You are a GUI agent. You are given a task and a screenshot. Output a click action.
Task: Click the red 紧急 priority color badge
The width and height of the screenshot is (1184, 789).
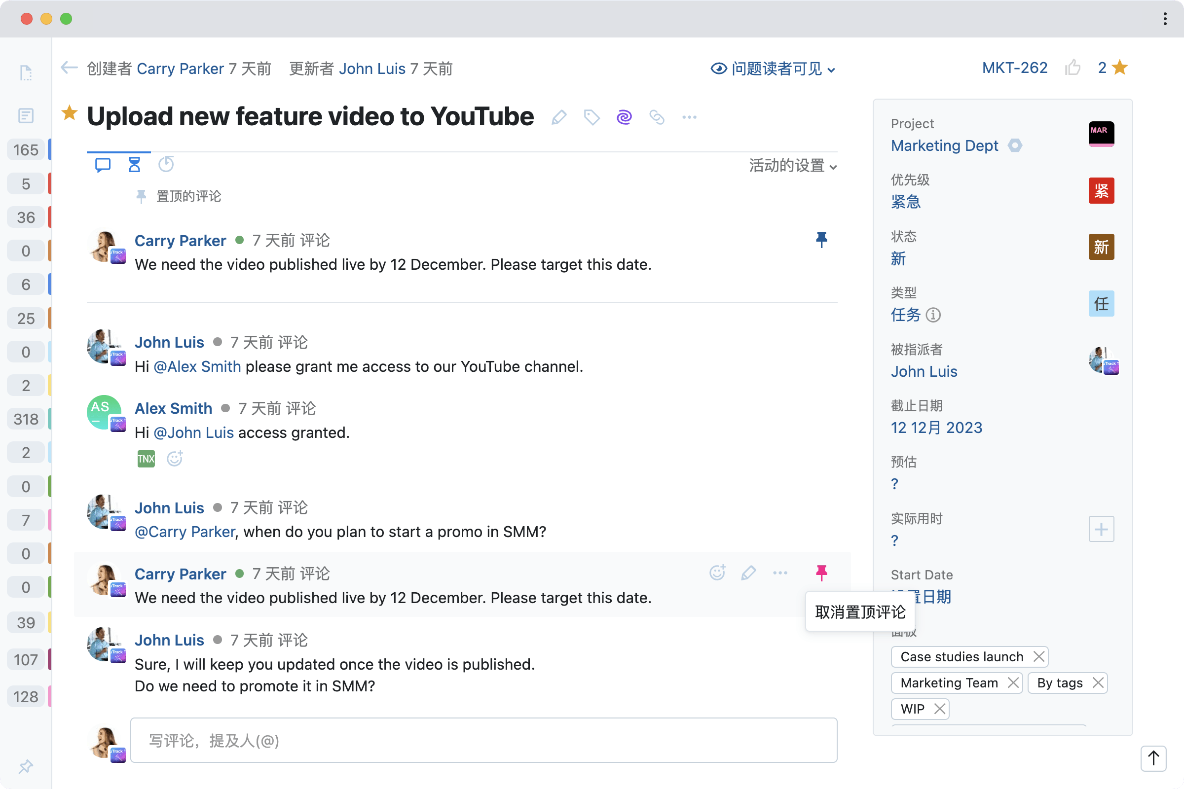pos(1101,191)
